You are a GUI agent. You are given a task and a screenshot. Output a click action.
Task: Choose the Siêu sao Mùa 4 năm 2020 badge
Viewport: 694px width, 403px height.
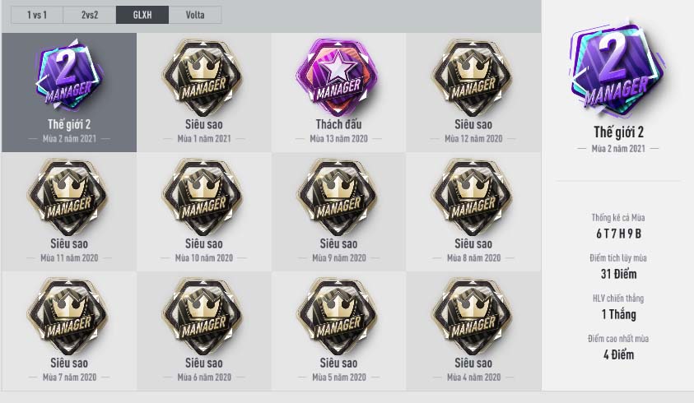point(473,331)
